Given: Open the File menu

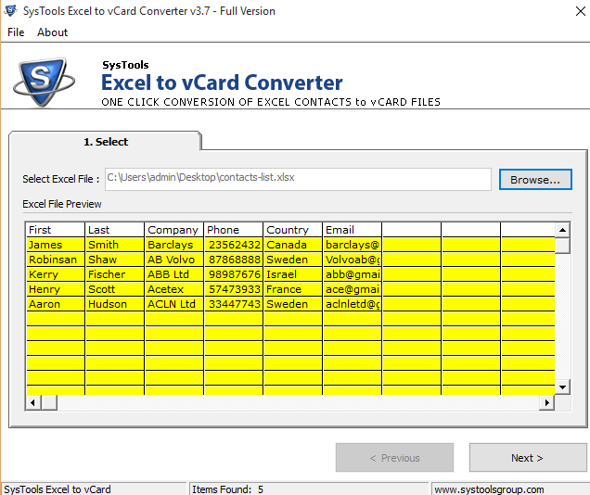Looking at the screenshot, I should [16, 32].
